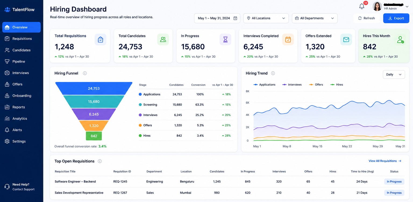Click the HR Admin profile avatar

377,6
